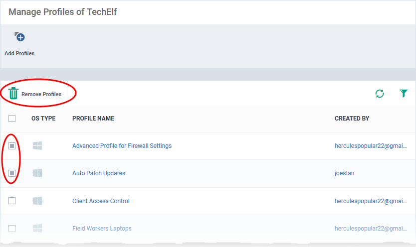Toggle the select-all header checkbox
416x247 pixels.
coord(12,119)
